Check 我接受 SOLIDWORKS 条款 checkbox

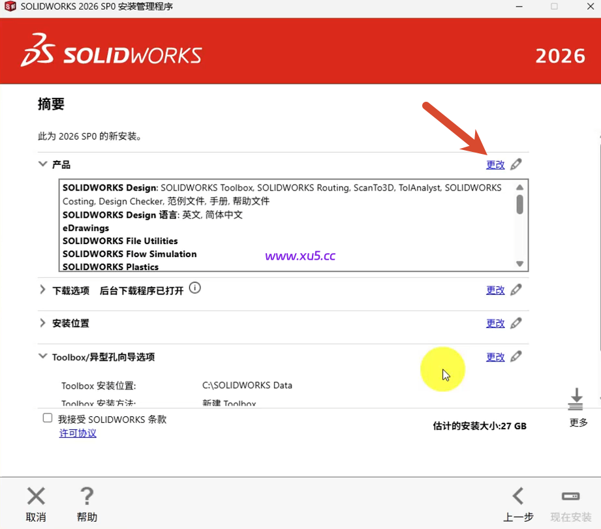[47, 418]
